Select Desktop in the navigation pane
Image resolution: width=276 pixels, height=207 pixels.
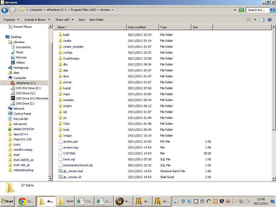(x=16, y=37)
